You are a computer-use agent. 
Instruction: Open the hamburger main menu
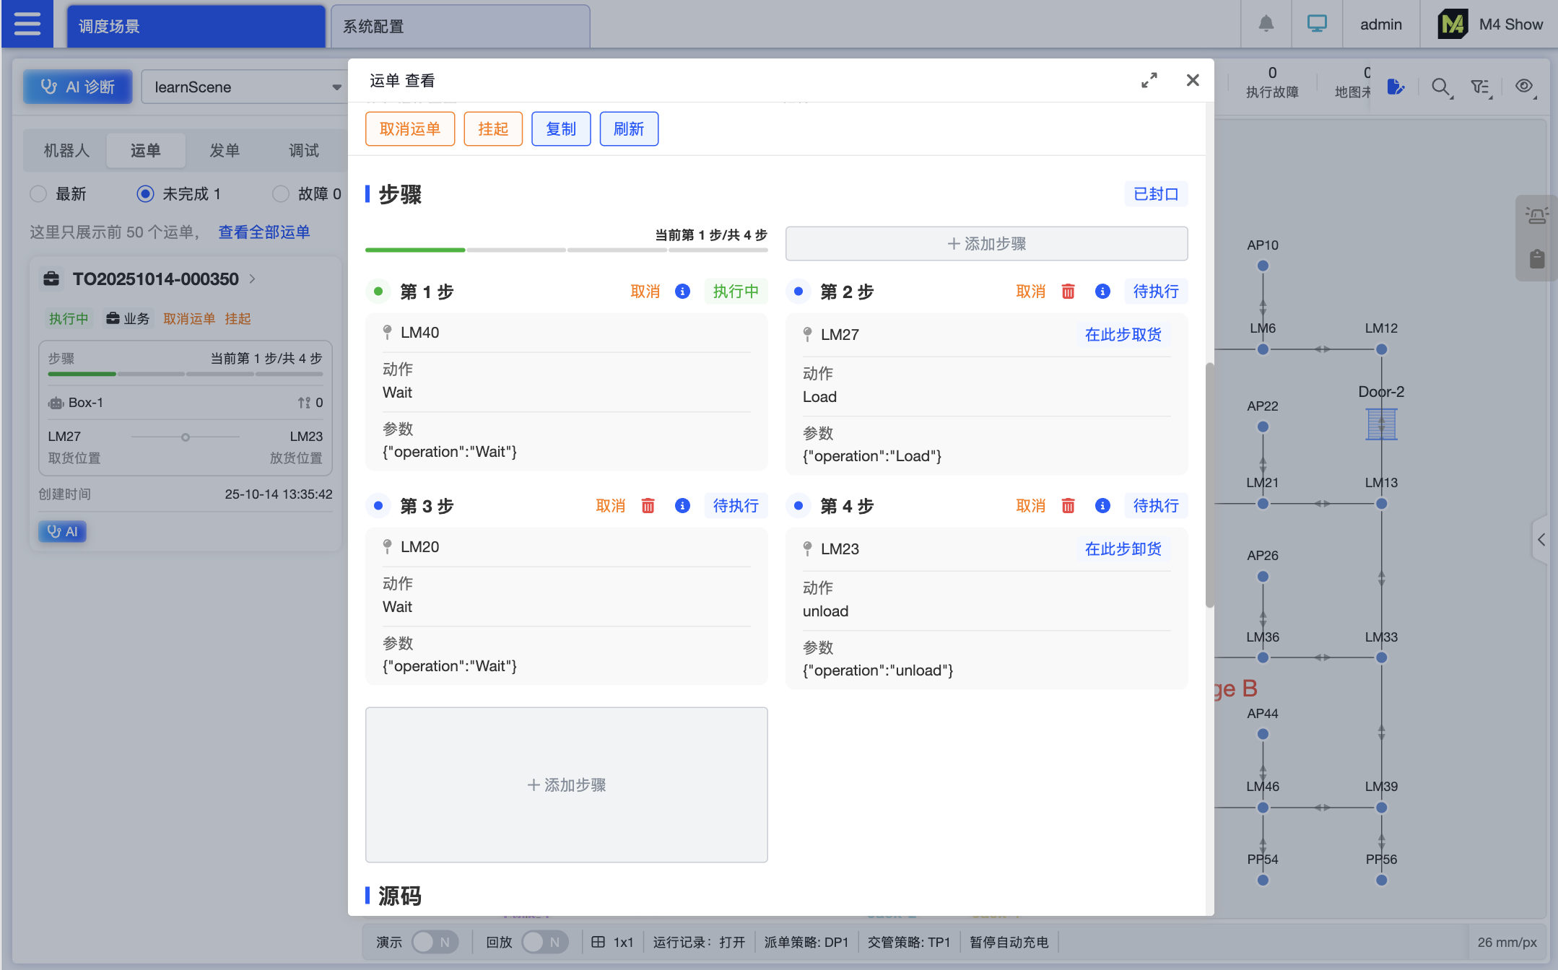coord(27,24)
